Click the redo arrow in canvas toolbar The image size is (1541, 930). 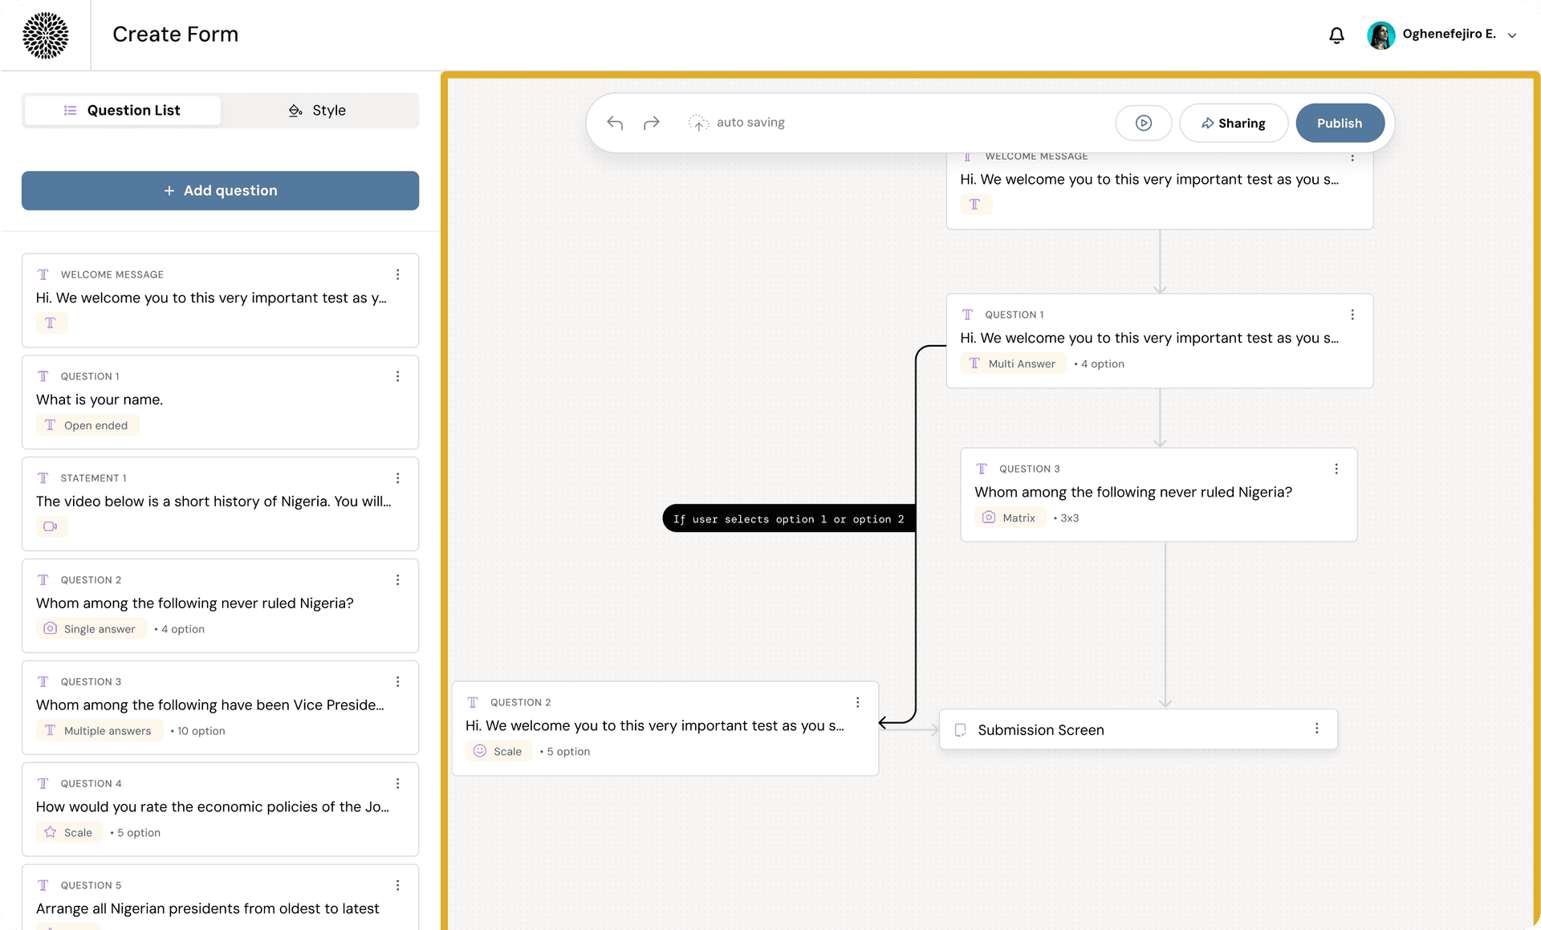click(x=652, y=123)
